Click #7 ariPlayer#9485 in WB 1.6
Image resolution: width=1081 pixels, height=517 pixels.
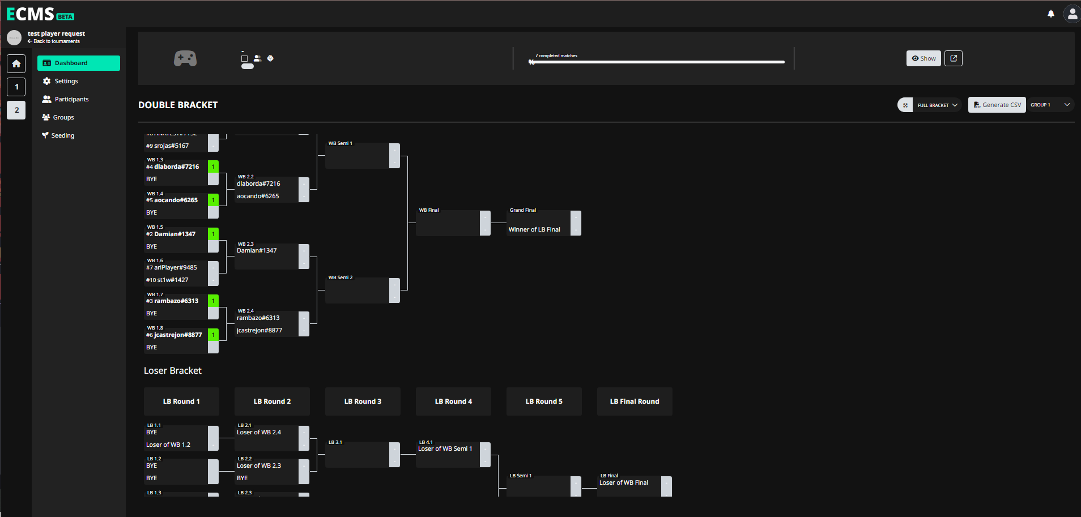(x=172, y=267)
